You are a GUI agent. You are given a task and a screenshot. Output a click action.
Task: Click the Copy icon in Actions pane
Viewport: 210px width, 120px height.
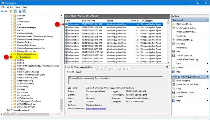pos(173,89)
